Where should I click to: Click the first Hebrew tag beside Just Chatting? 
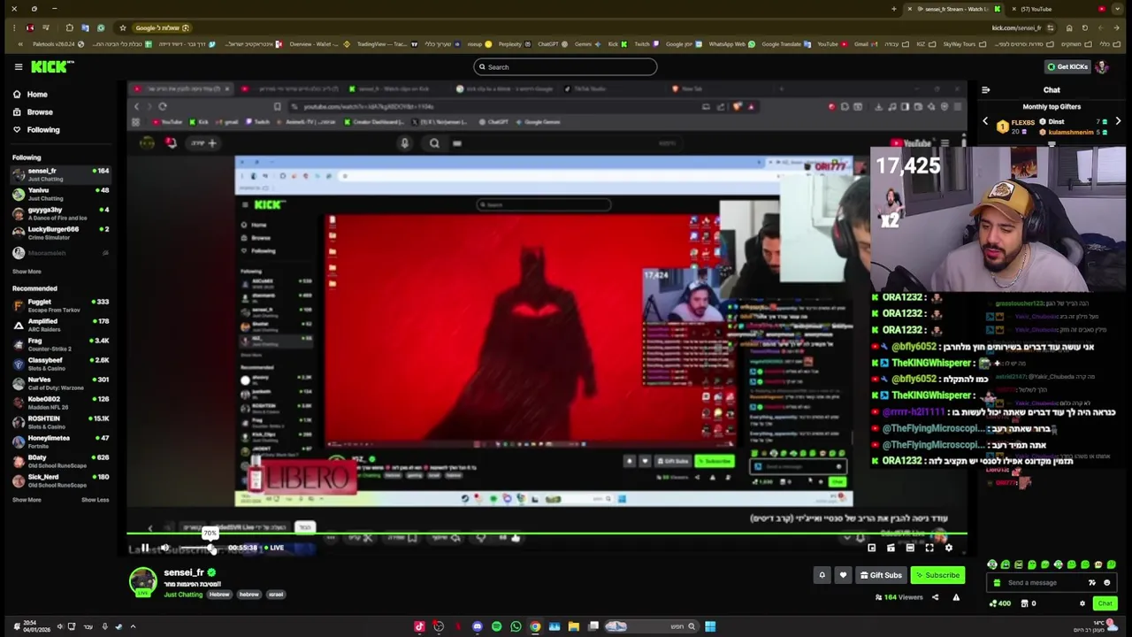(x=219, y=595)
